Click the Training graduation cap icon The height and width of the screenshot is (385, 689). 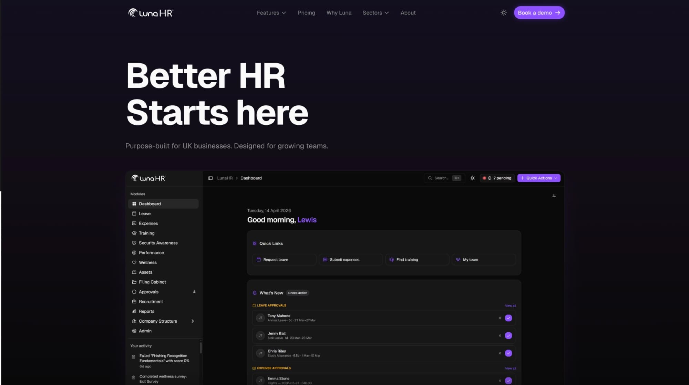[x=134, y=233]
